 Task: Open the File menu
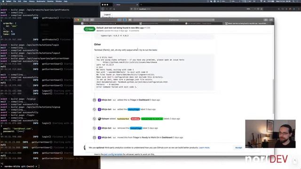click(15, 1)
